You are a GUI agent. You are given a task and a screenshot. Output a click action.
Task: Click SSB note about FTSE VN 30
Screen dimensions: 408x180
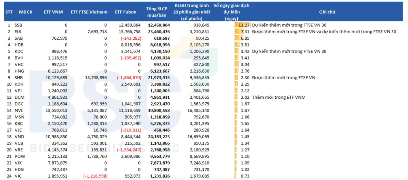point(289,25)
